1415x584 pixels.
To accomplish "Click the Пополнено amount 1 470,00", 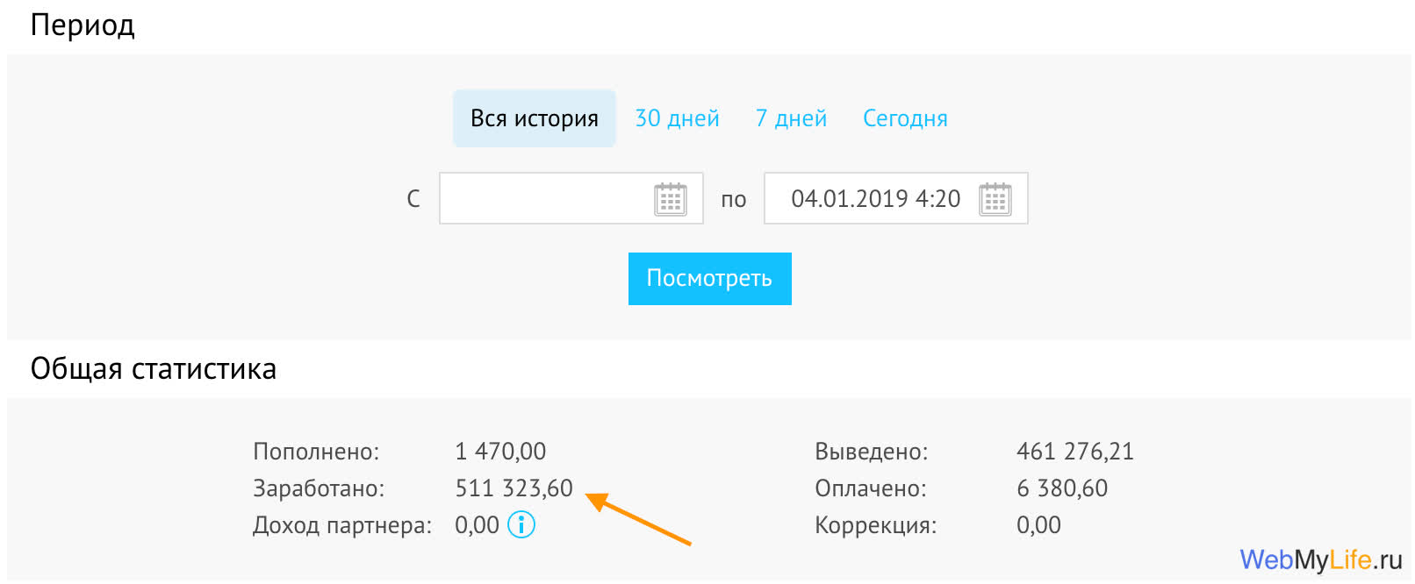I will (x=500, y=452).
